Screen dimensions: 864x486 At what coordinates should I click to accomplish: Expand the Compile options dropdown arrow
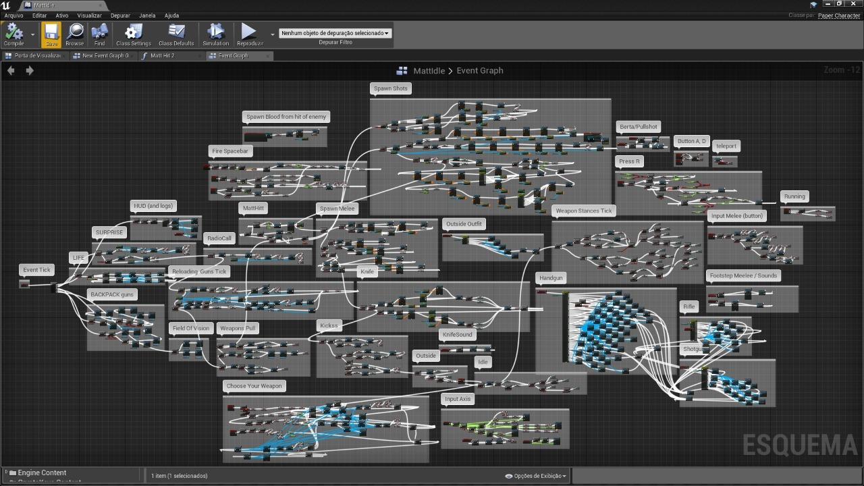tap(32, 34)
